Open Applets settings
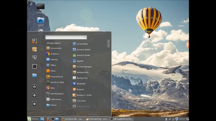The width and height of the screenshot is (216, 121). [x=78, y=61]
